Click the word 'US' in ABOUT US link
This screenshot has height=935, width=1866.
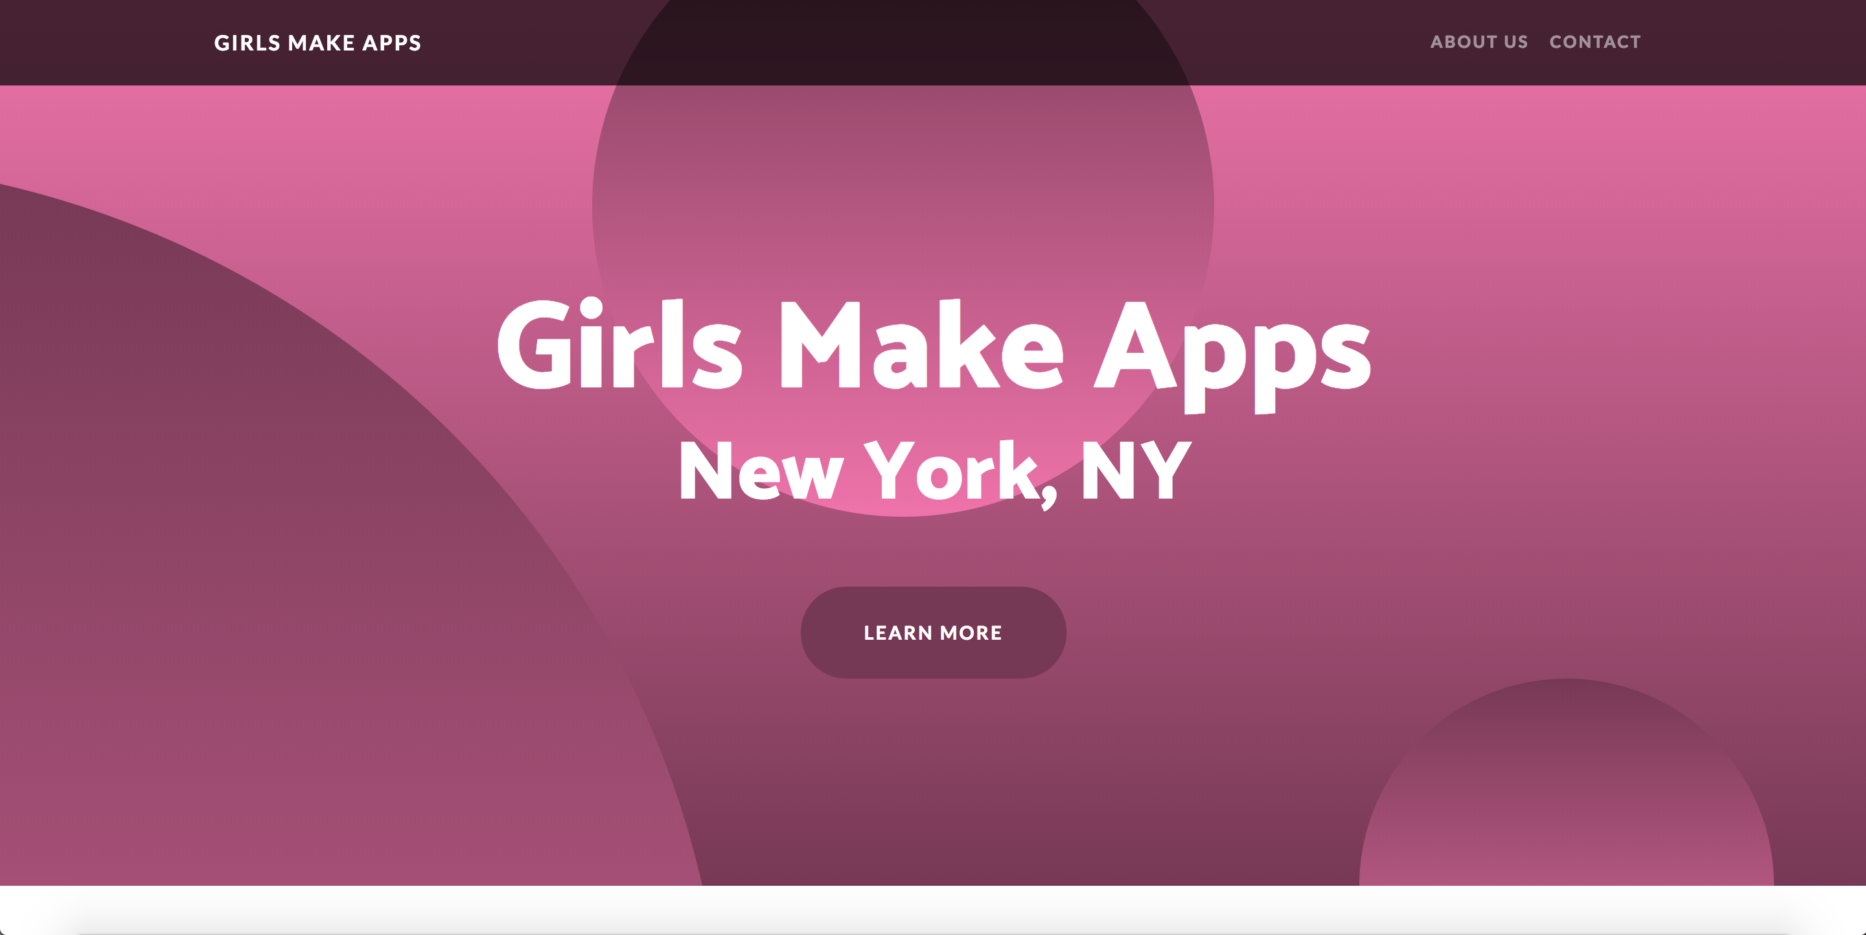pyautogui.click(x=1515, y=42)
